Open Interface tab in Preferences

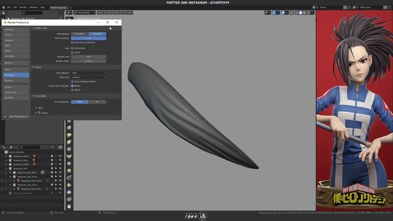tap(16, 29)
